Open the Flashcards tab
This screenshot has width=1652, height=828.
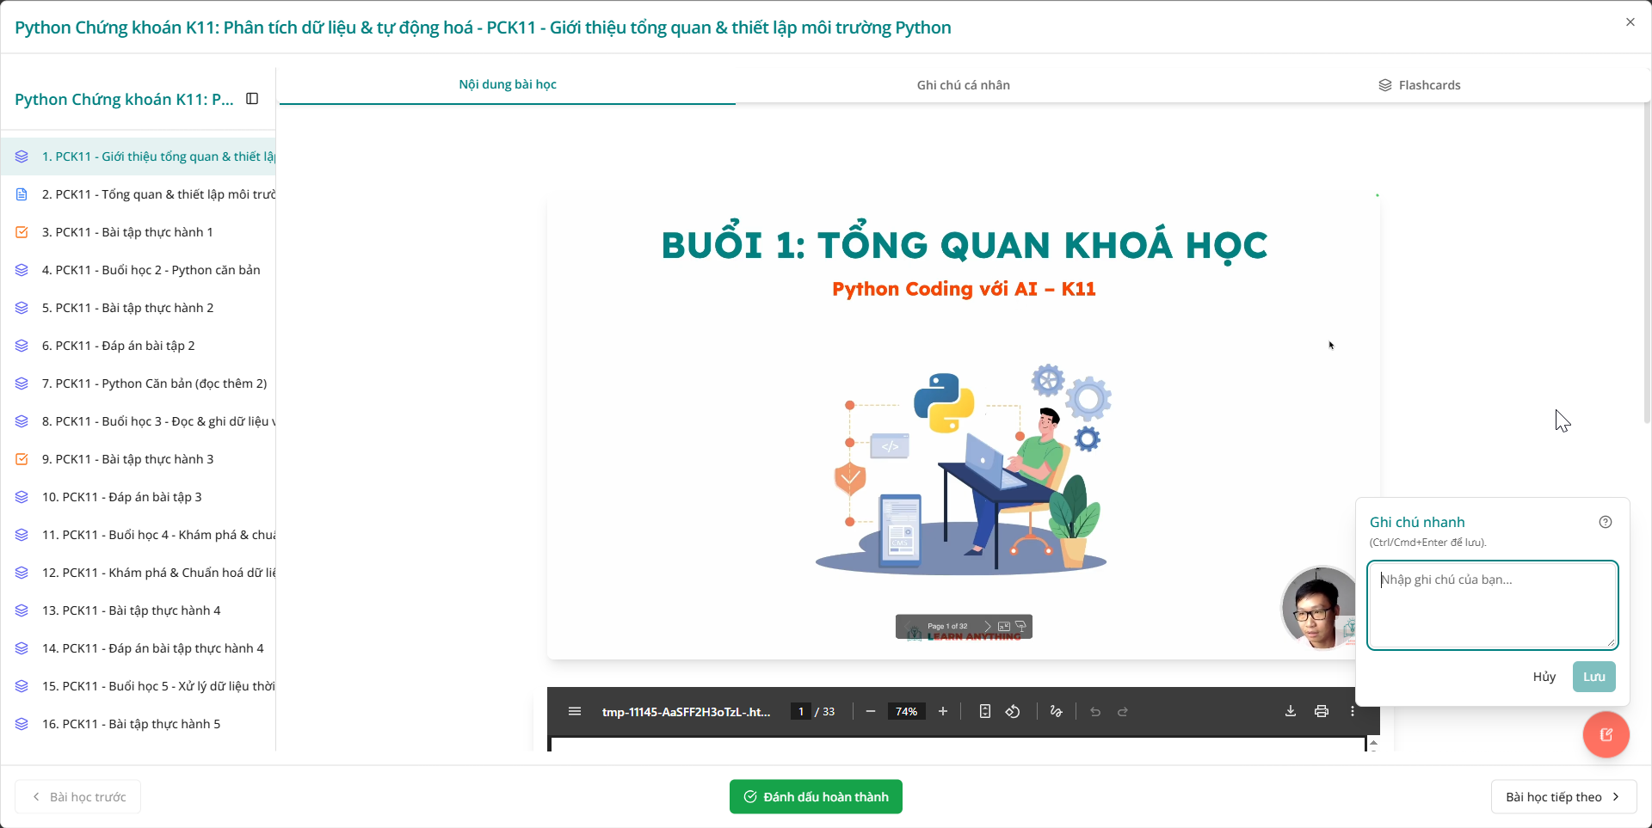[x=1420, y=84]
